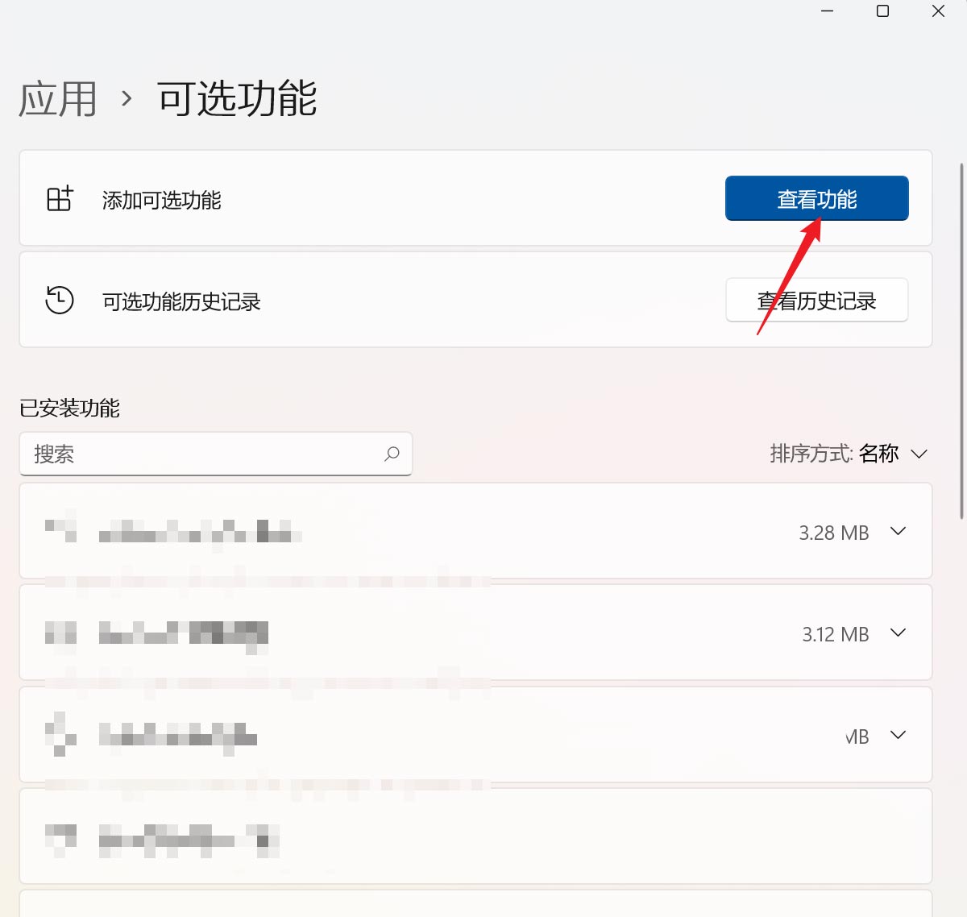Minimize the settings window
The width and height of the screenshot is (967, 917).
pyautogui.click(x=827, y=11)
